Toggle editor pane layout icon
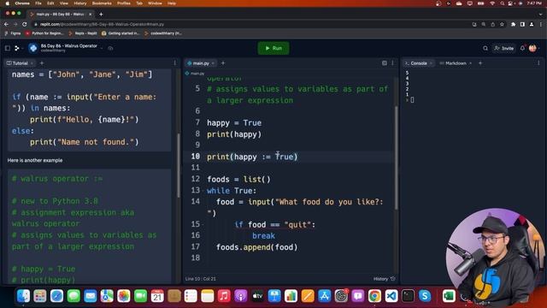547x308 pixels. tap(384, 63)
